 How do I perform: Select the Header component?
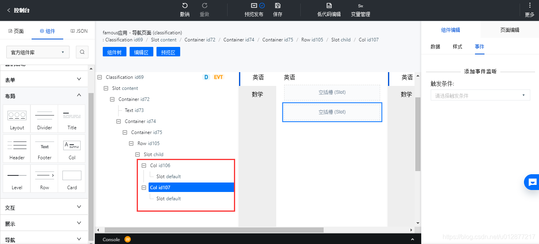17,148
